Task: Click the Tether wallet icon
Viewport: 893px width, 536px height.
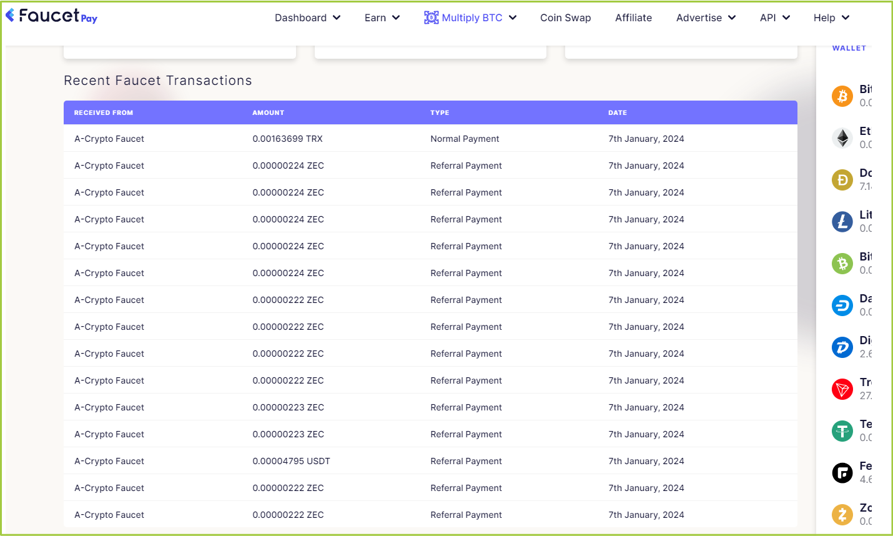Action: coord(842,431)
